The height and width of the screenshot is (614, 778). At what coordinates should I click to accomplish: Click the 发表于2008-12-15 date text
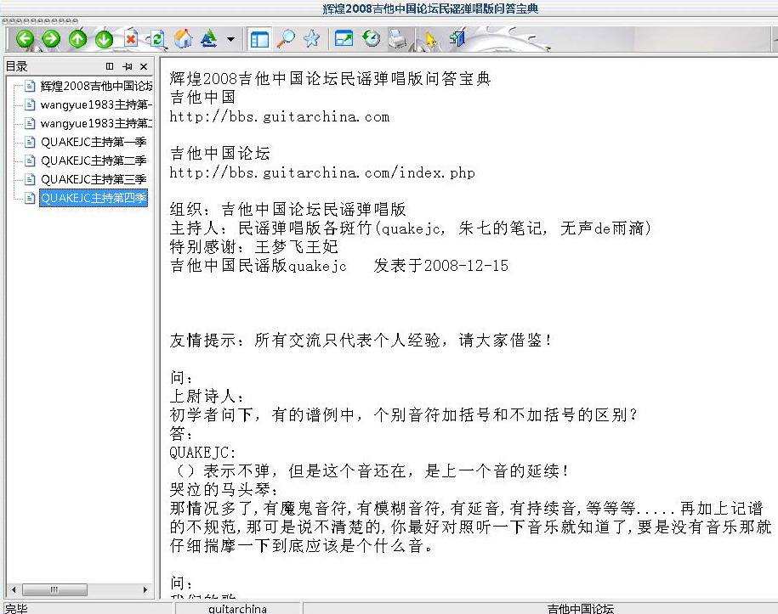[x=441, y=266]
